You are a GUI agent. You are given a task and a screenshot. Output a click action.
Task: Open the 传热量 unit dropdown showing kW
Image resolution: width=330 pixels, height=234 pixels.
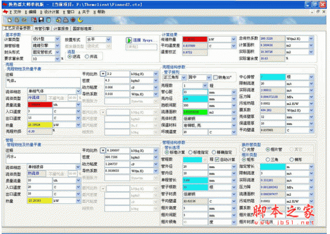[233, 39]
